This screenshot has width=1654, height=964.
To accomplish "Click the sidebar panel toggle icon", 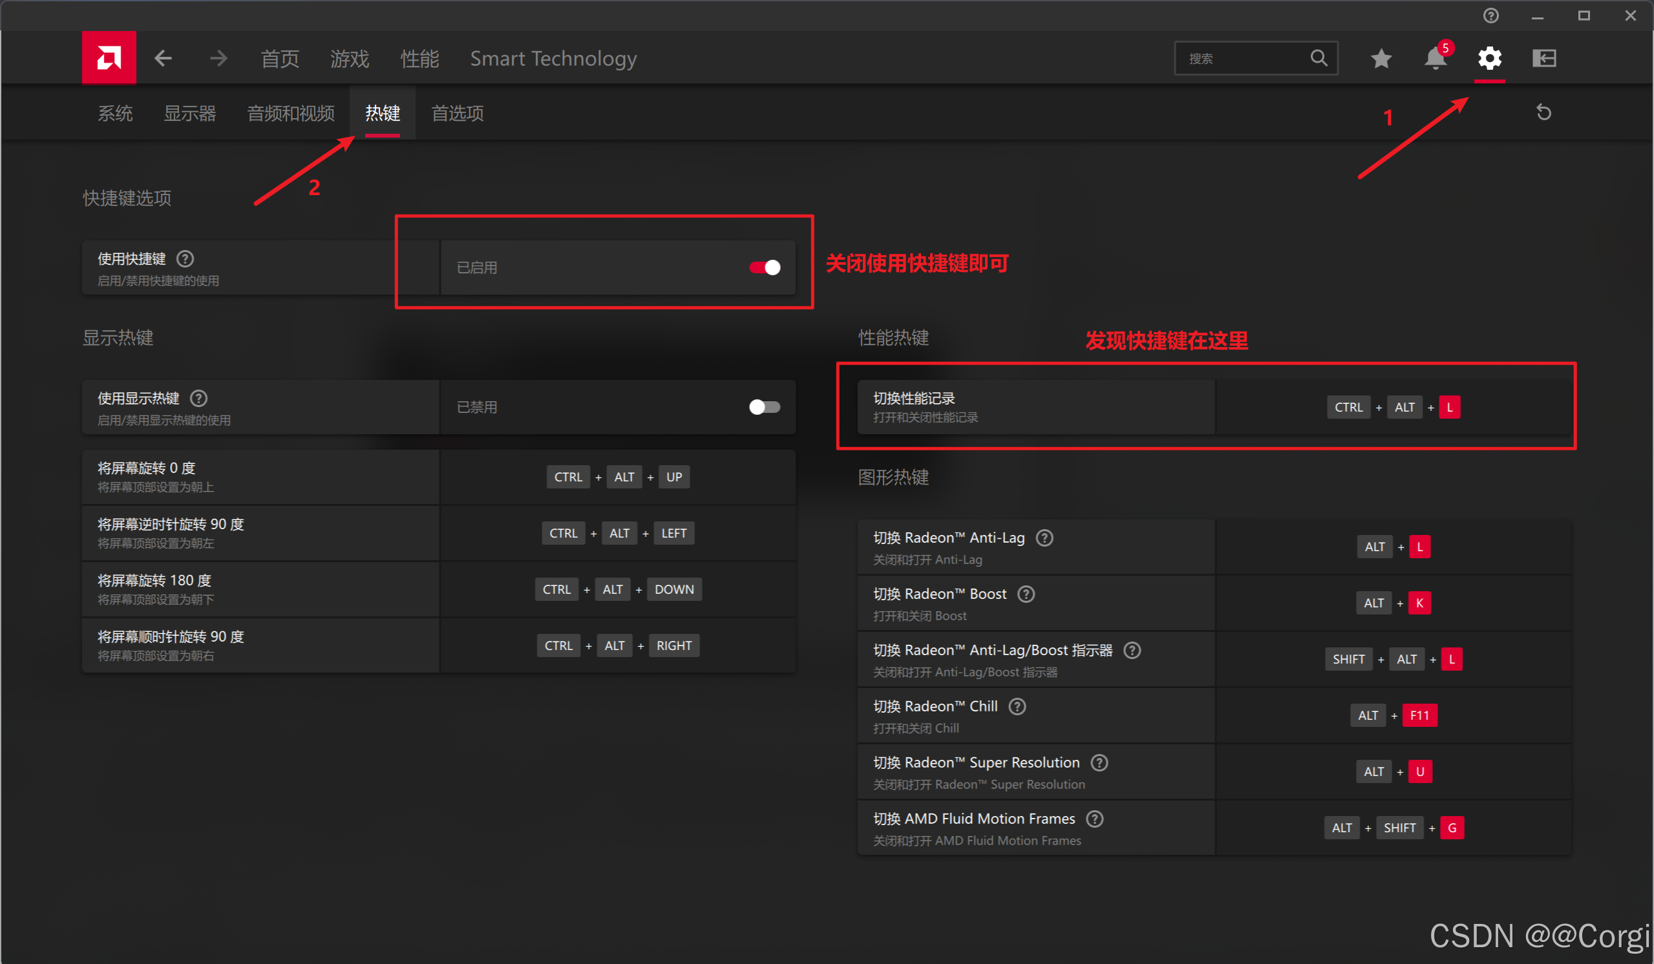I will (x=1543, y=58).
